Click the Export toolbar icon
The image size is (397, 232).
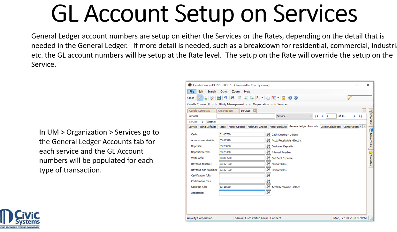point(252,98)
